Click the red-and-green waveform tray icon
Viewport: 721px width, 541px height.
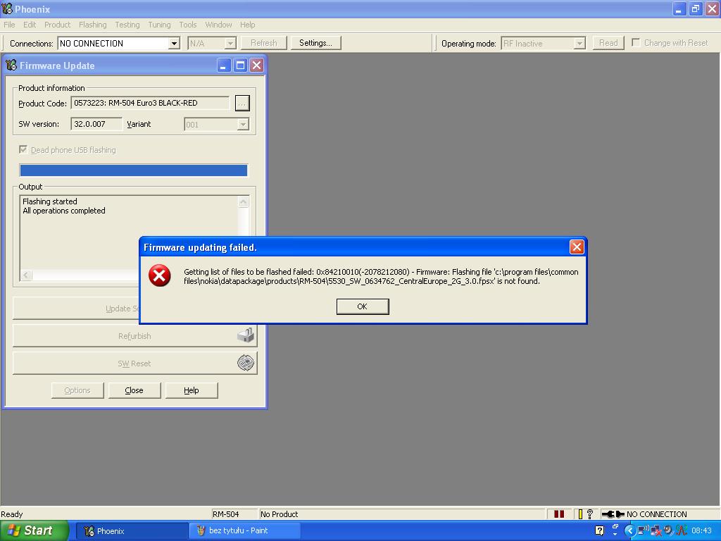[x=681, y=530]
